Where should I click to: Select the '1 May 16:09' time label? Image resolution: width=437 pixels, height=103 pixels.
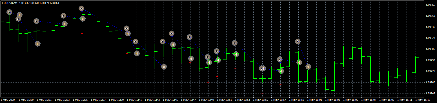click(x=387, y=100)
